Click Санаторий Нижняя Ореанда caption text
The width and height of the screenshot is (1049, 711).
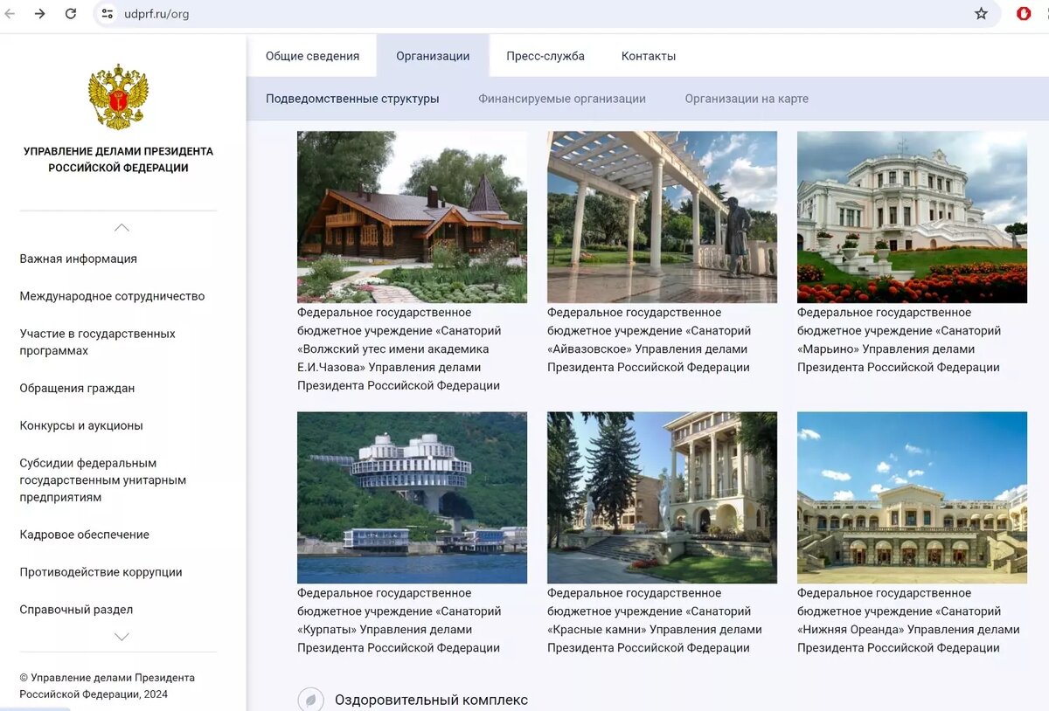(x=909, y=621)
